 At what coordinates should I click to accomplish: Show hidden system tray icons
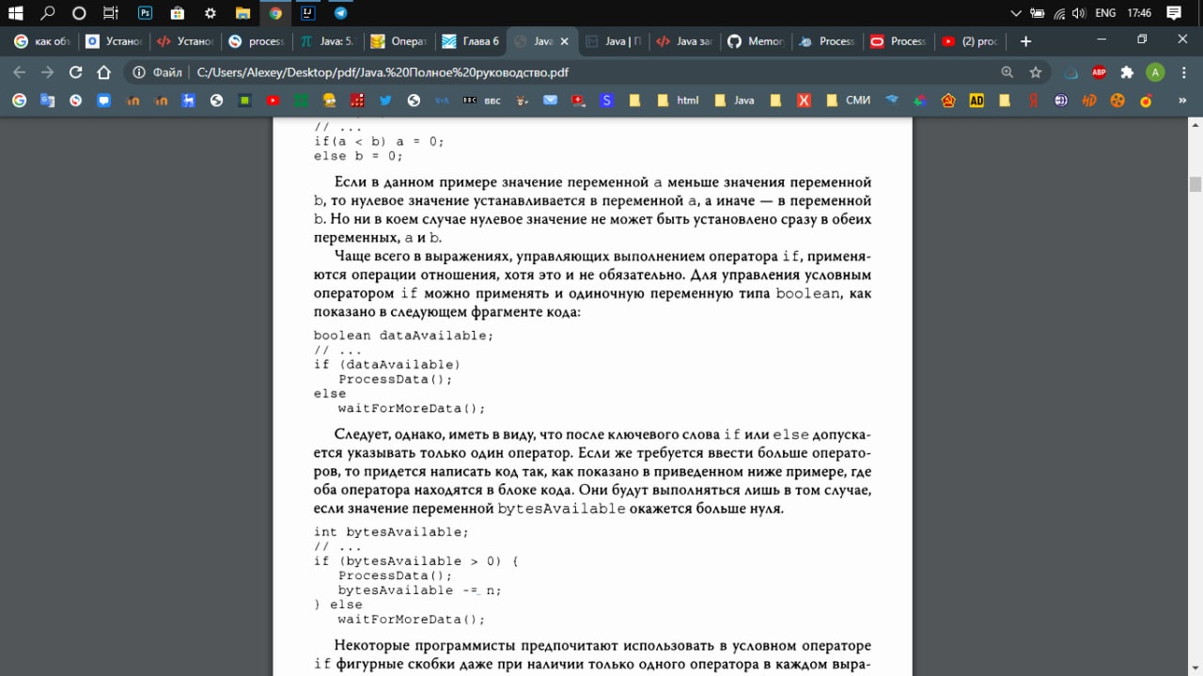coord(1016,13)
